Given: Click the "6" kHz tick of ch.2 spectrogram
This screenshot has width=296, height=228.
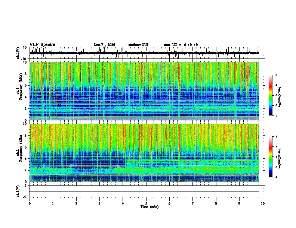Looking at the screenshot, I should point(26,147).
